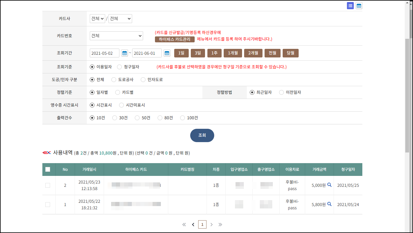
Task: Click the 조회 search button
Action: point(202,135)
